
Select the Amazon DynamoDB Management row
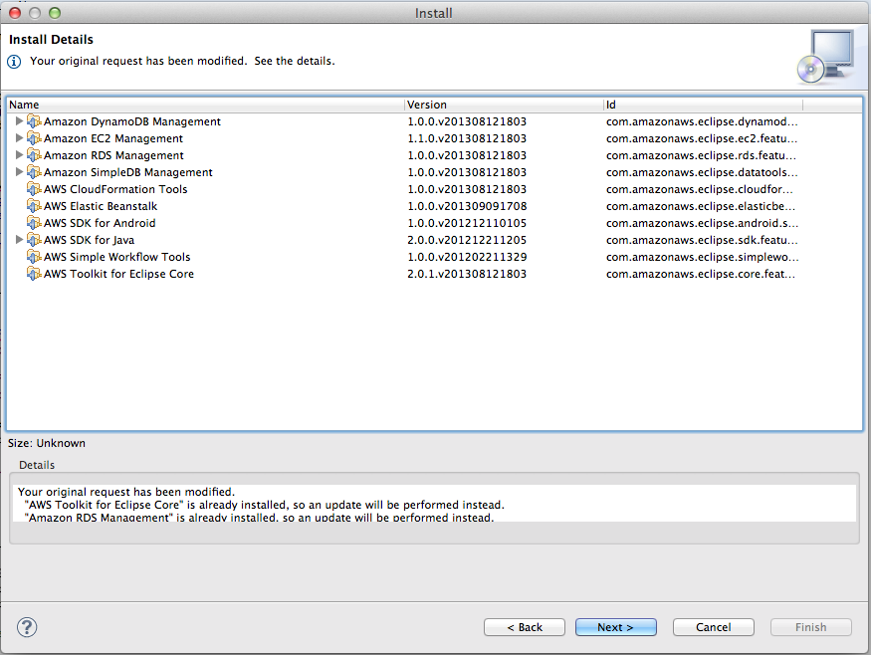pyautogui.click(x=434, y=121)
